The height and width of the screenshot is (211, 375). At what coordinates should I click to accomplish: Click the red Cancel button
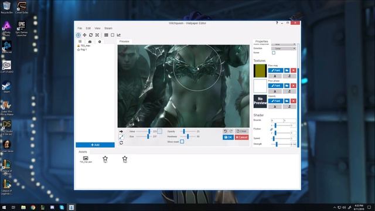point(241,137)
